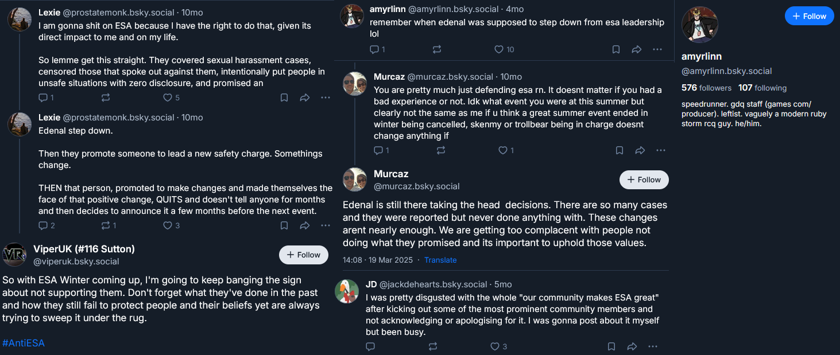
Task: View amyrlinn's 576 followers list
Action: 706,88
